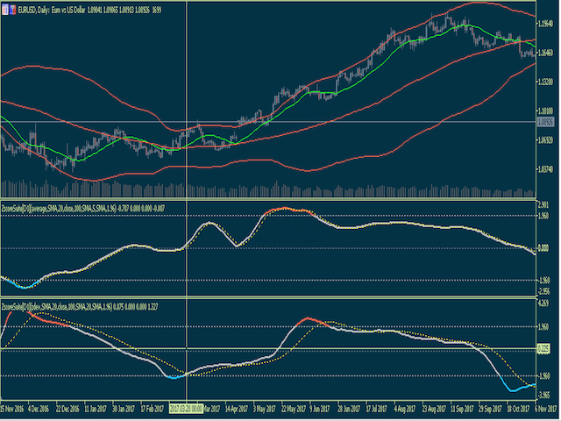
Task: Click the 28 Jun 2017 date label
Action: 349,409
